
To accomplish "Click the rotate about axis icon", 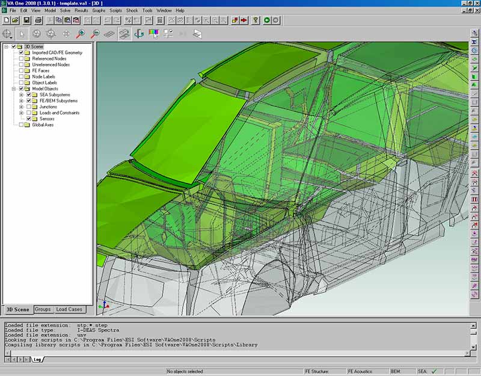I will (x=139, y=34).
